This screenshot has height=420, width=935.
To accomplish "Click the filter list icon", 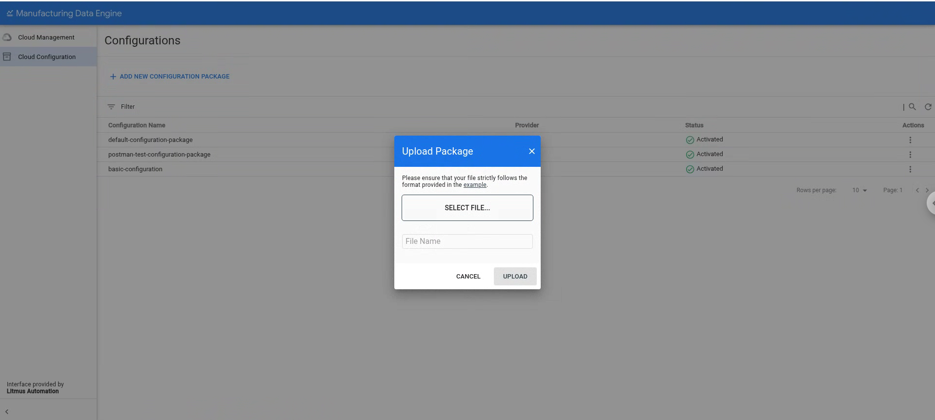I will click(111, 107).
